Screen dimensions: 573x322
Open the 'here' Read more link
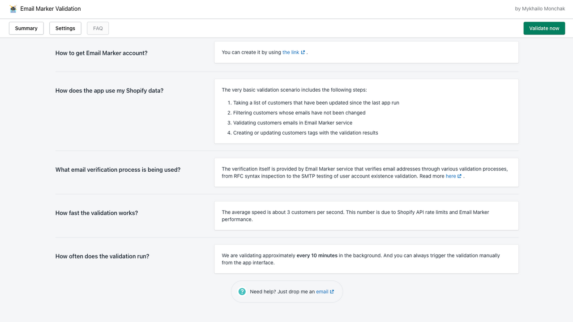(x=451, y=176)
